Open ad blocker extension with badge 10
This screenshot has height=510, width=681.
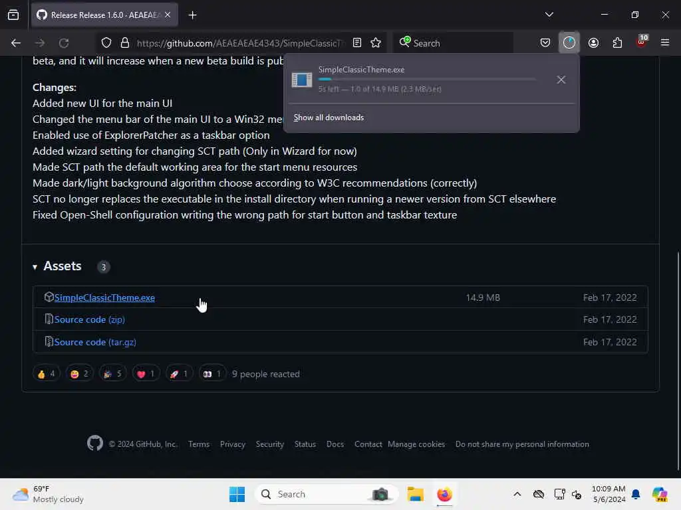642,42
